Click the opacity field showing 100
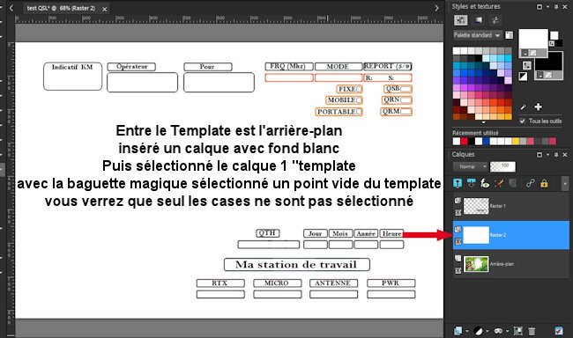 click(502, 166)
